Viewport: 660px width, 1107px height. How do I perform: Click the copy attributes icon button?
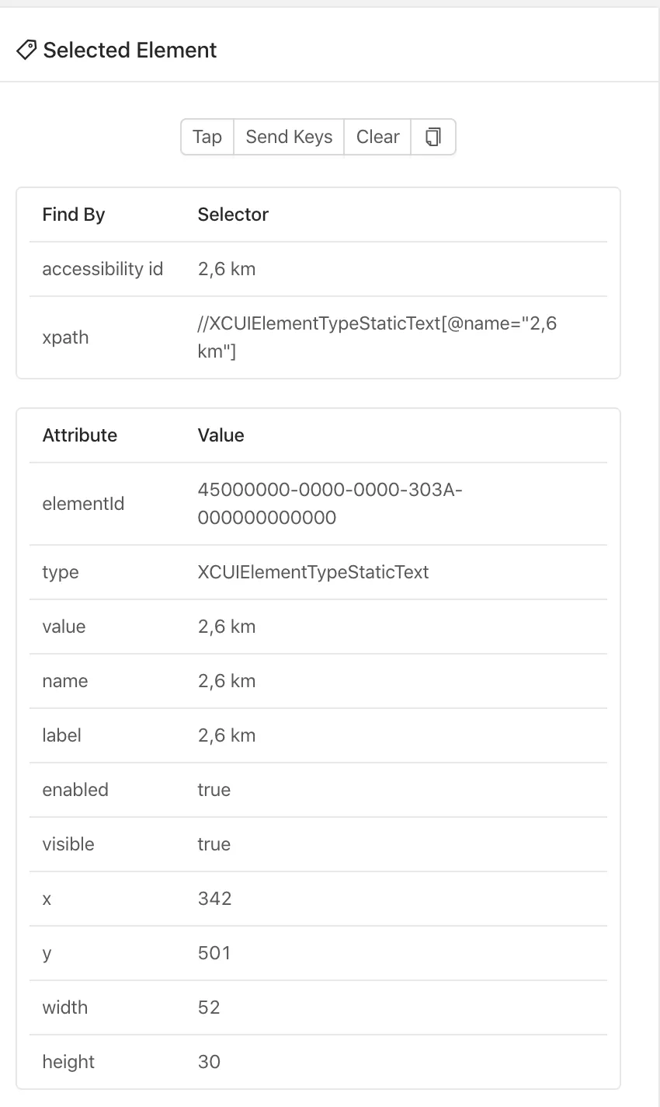point(433,137)
